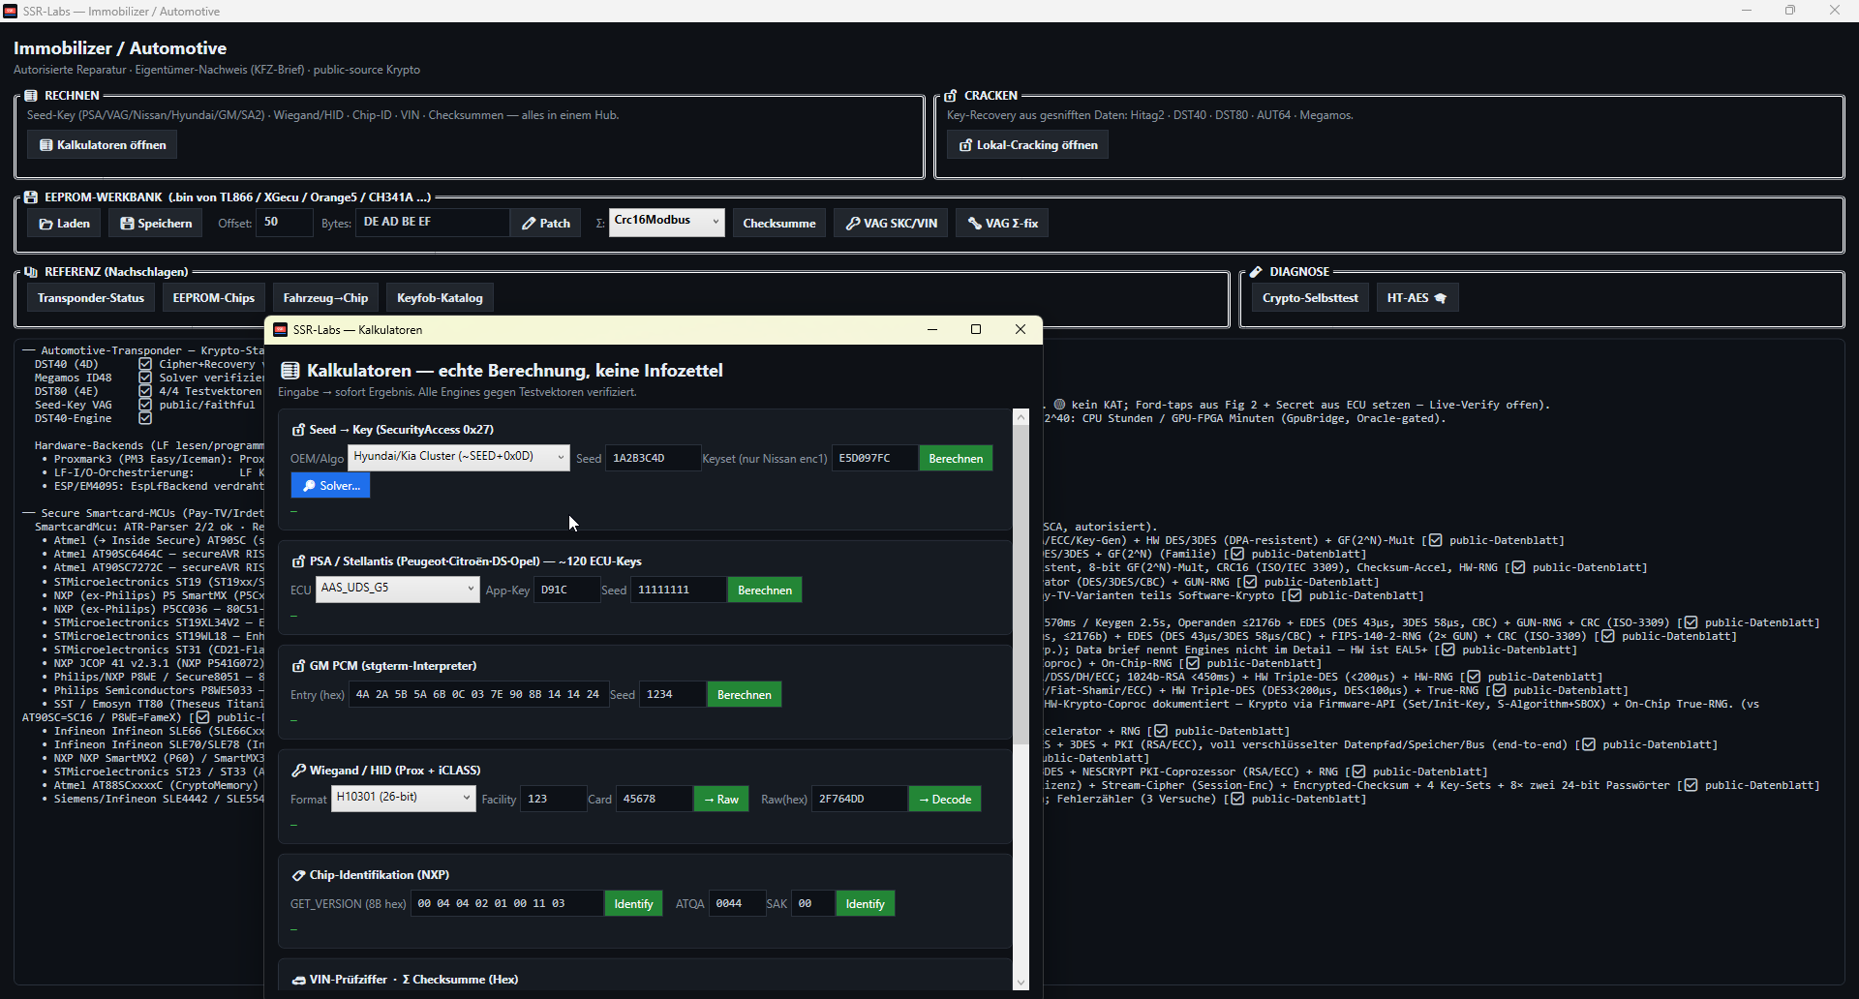
Task: Click HT-AES graduation cap button
Action: [1417, 298]
